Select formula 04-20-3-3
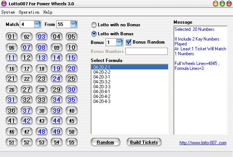Viewport: 233px width, 157px height. [x=130, y=87]
